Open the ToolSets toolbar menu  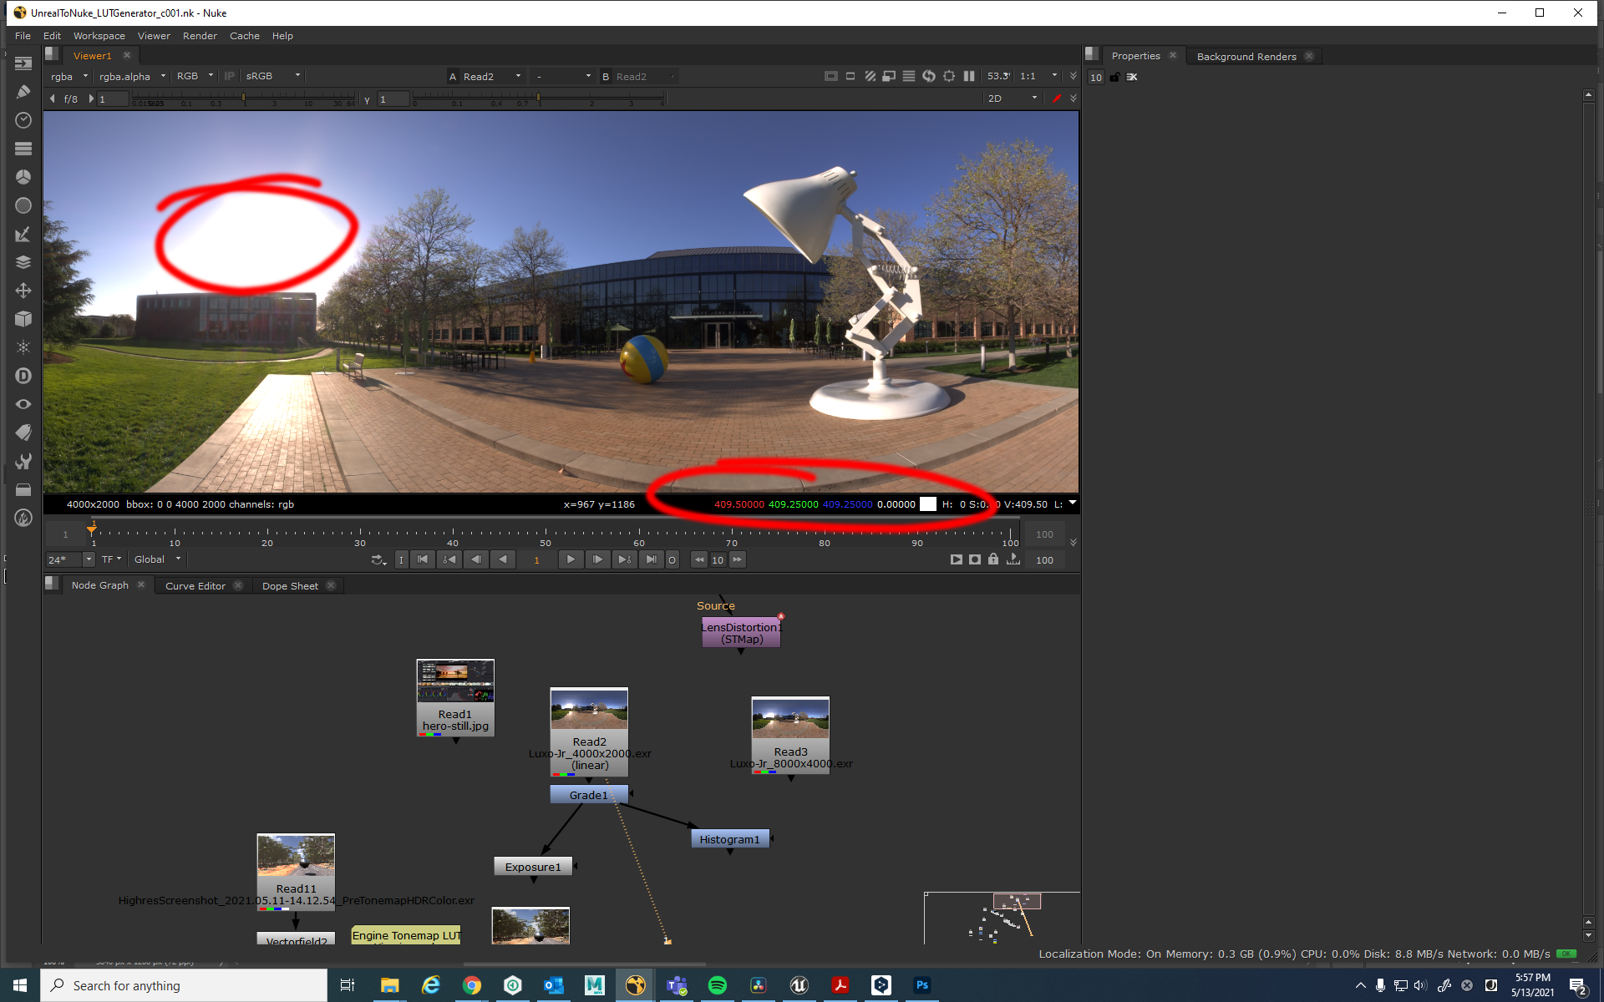tap(23, 461)
